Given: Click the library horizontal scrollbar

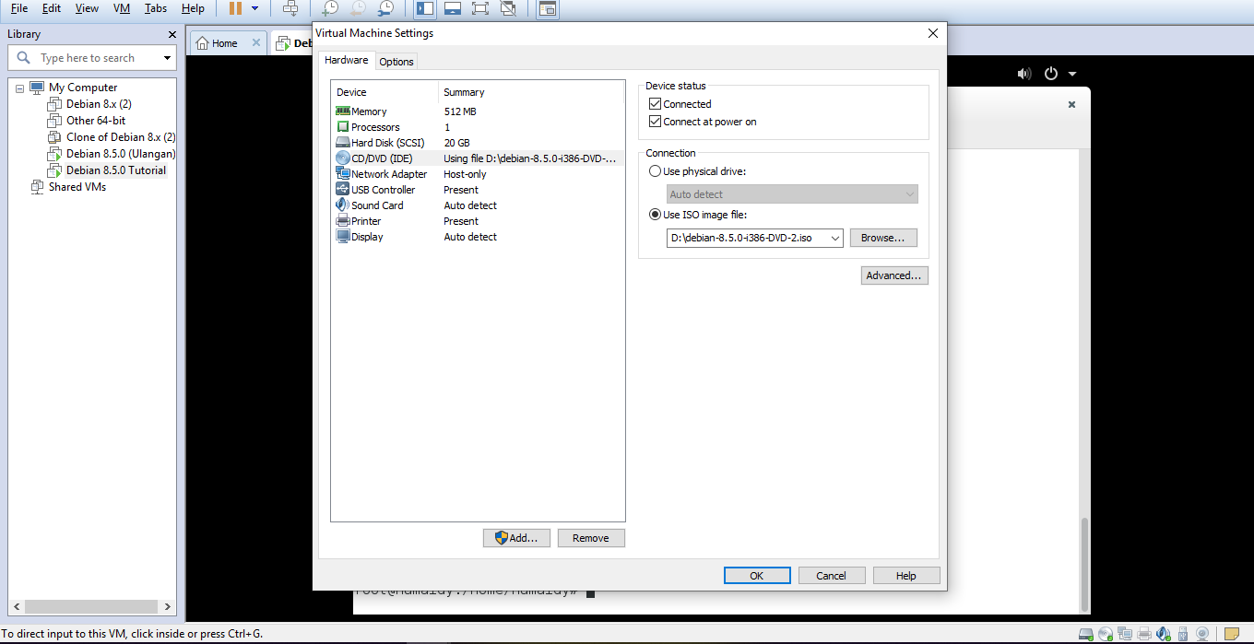Looking at the screenshot, I should (x=92, y=607).
